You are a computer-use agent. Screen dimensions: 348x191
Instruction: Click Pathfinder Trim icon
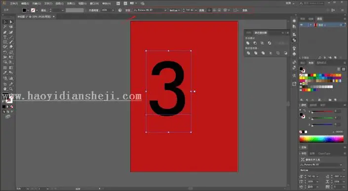point(256,53)
